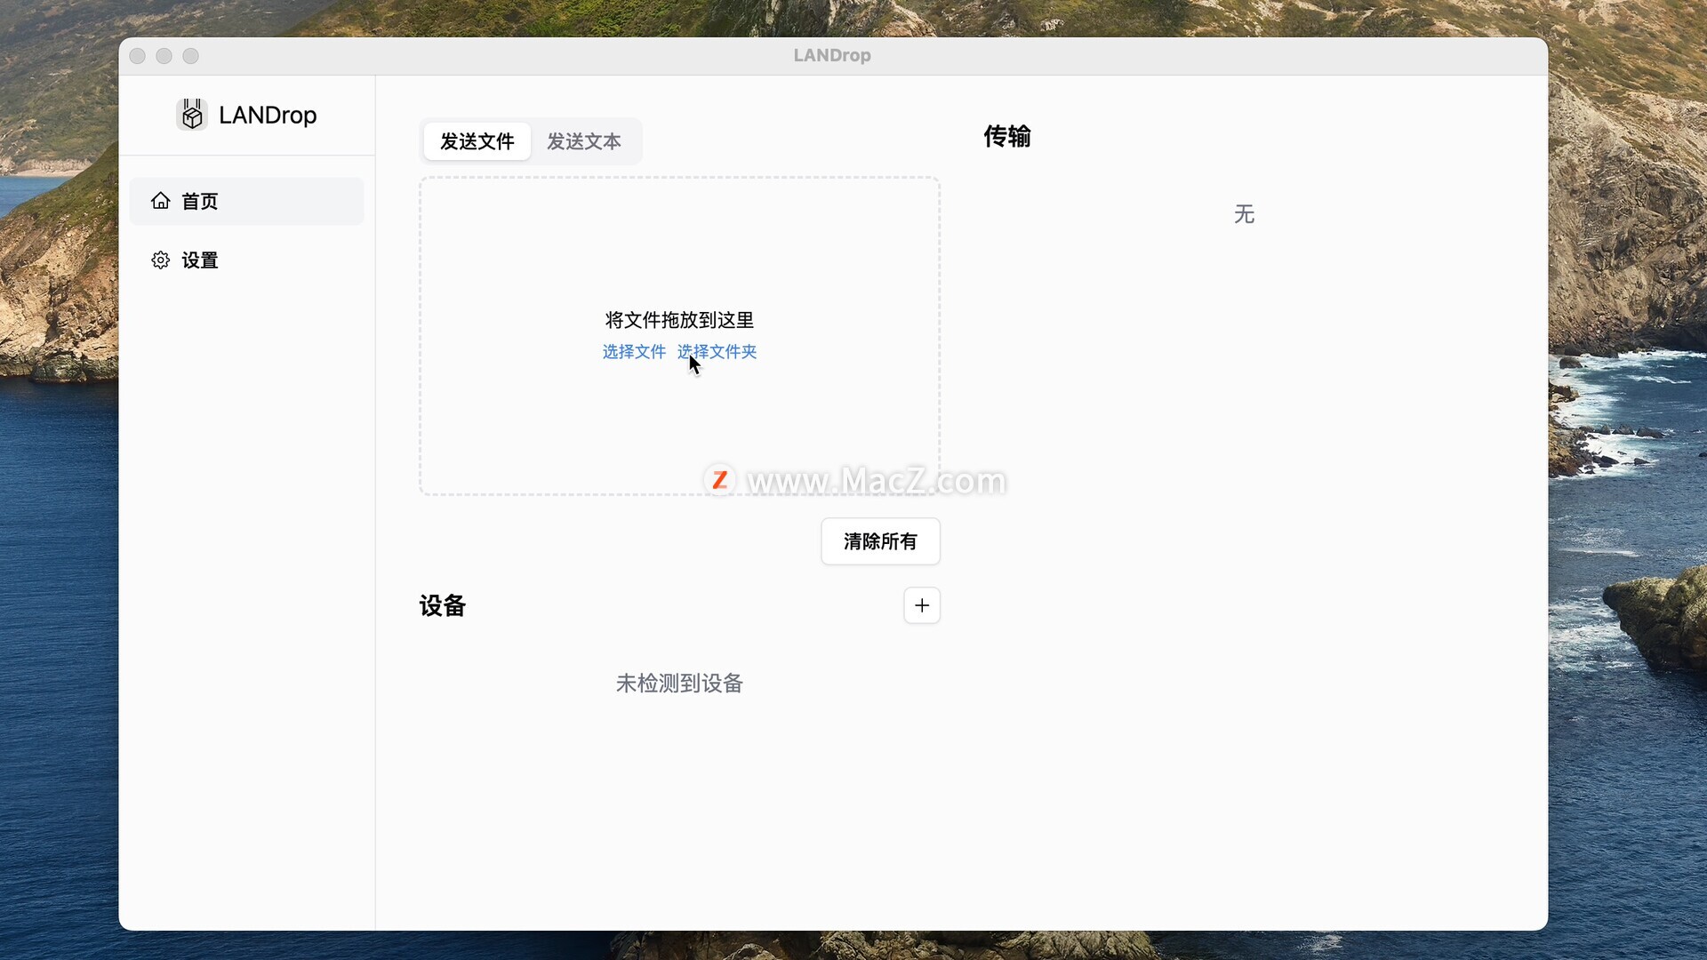Click the 未检测到设备 message
Screen dimensions: 1707x960
point(679,684)
